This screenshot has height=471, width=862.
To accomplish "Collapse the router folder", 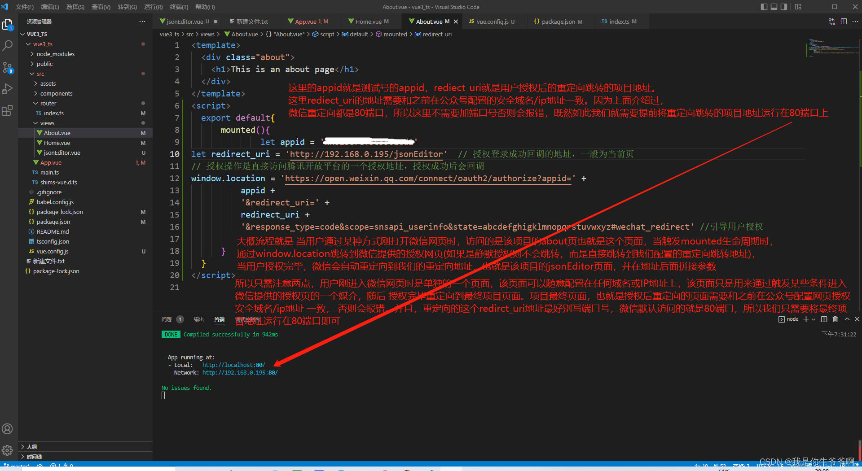I will [35, 103].
